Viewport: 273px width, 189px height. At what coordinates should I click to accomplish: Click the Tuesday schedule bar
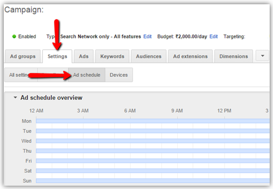(x=153, y=131)
